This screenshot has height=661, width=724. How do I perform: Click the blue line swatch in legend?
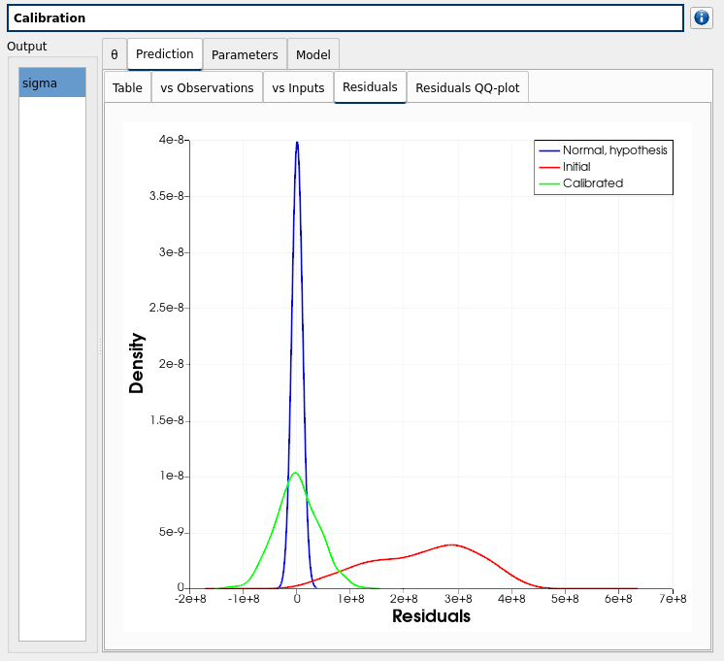pyautogui.click(x=549, y=150)
